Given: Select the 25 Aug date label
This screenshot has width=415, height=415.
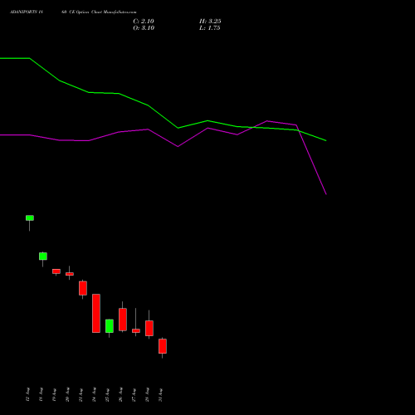Looking at the screenshot, I should (x=107, y=395).
